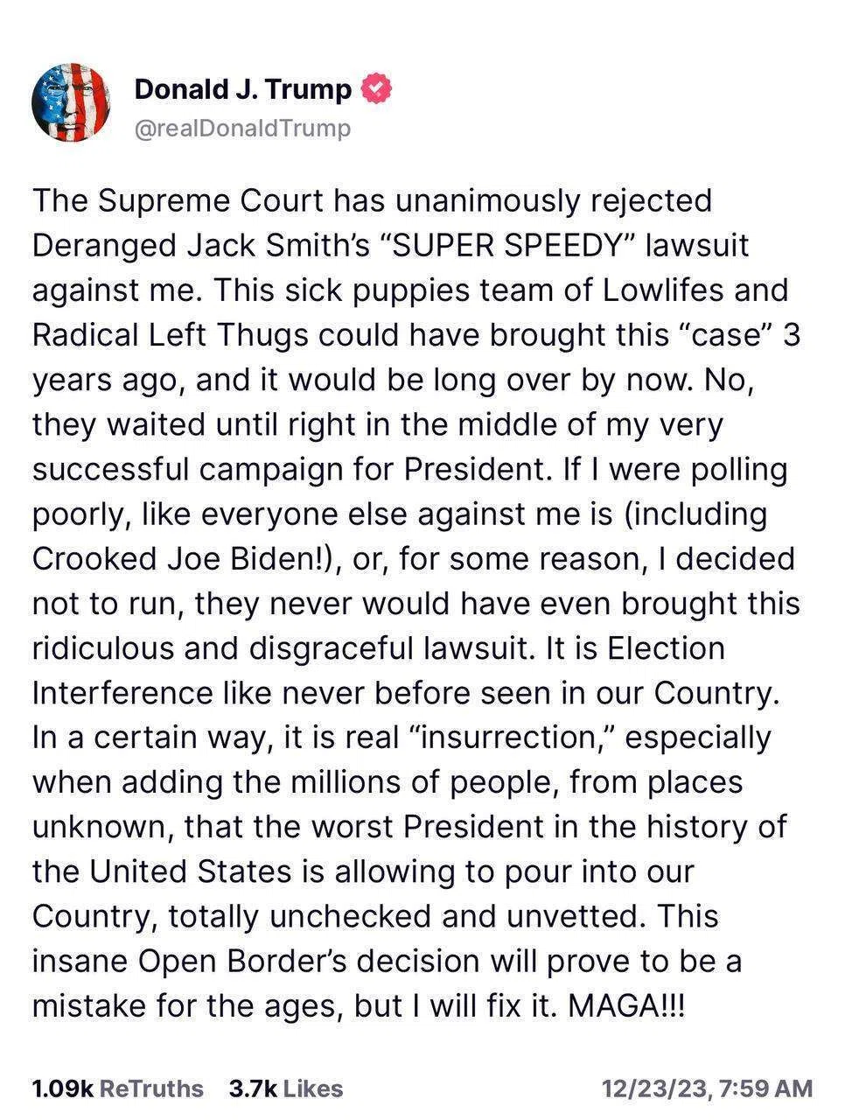Screen dimensions: 845x1120
Task: Open the Donald J. Trump display name
Action: (x=244, y=89)
